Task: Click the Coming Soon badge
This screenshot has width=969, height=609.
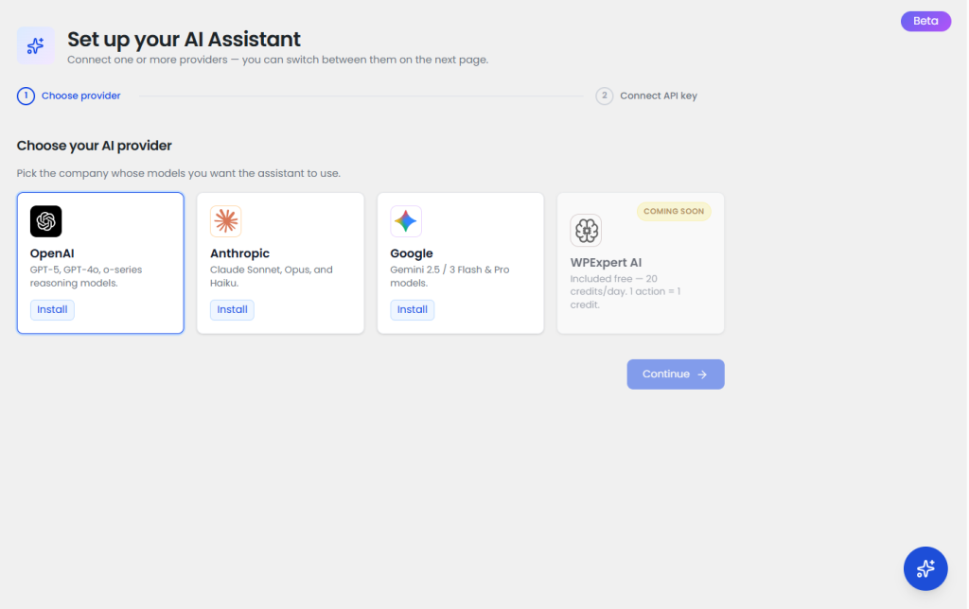Action: [674, 211]
